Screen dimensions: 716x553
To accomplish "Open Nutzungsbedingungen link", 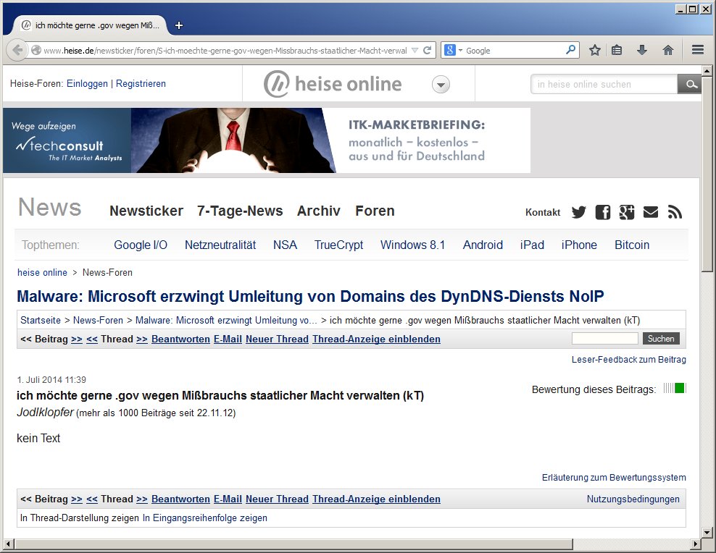I will 633,499.
